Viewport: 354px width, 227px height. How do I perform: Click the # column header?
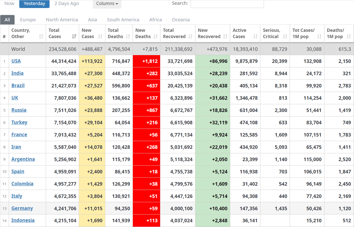[x=4, y=33]
